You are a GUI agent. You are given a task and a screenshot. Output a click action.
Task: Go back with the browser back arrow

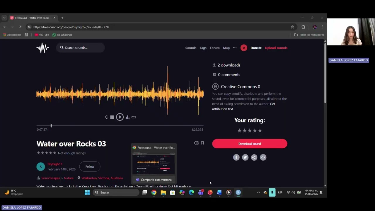[x=5, y=27]
